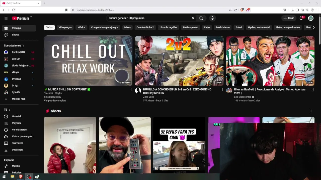Screen dimensions: 321x180
Task: Open the Chill Out Relax Work playlist thumbnail
Action: [x=88, y=61]
